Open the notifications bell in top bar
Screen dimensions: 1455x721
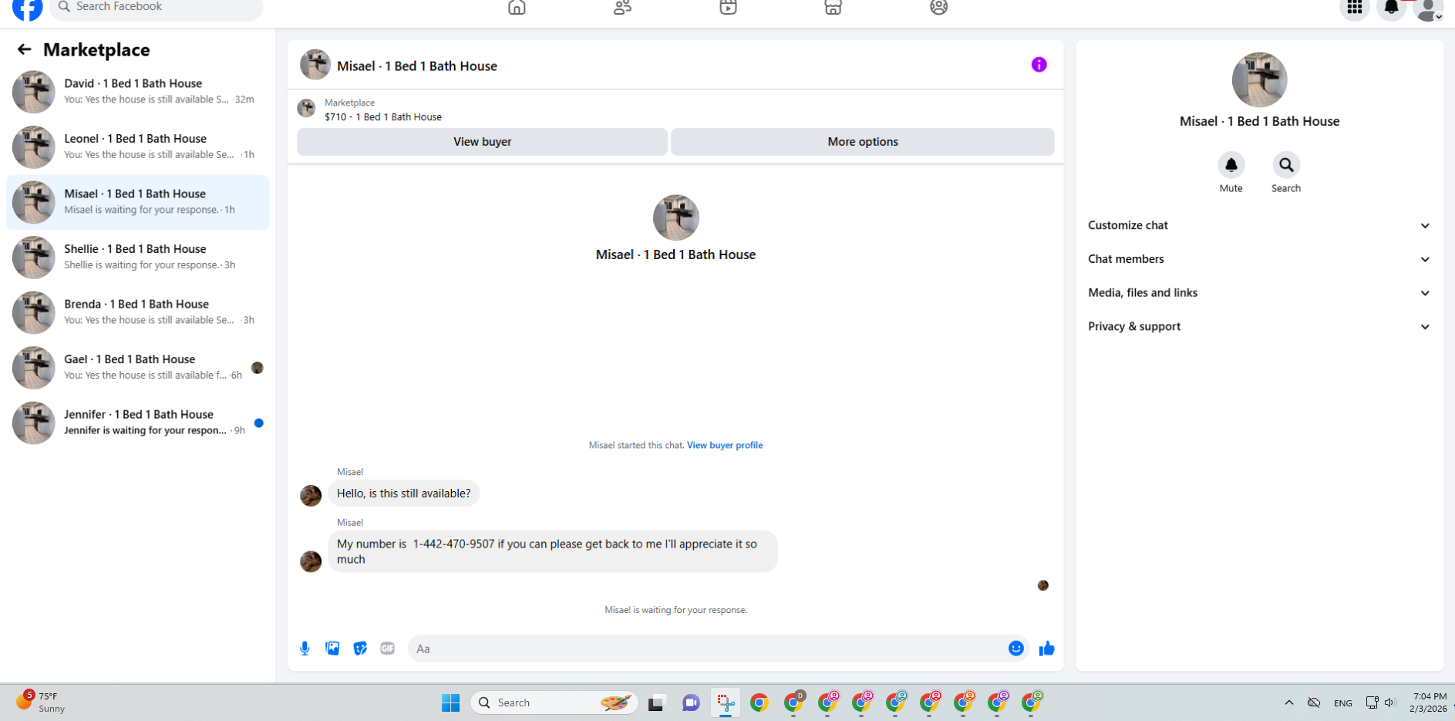click(1391, 8)
